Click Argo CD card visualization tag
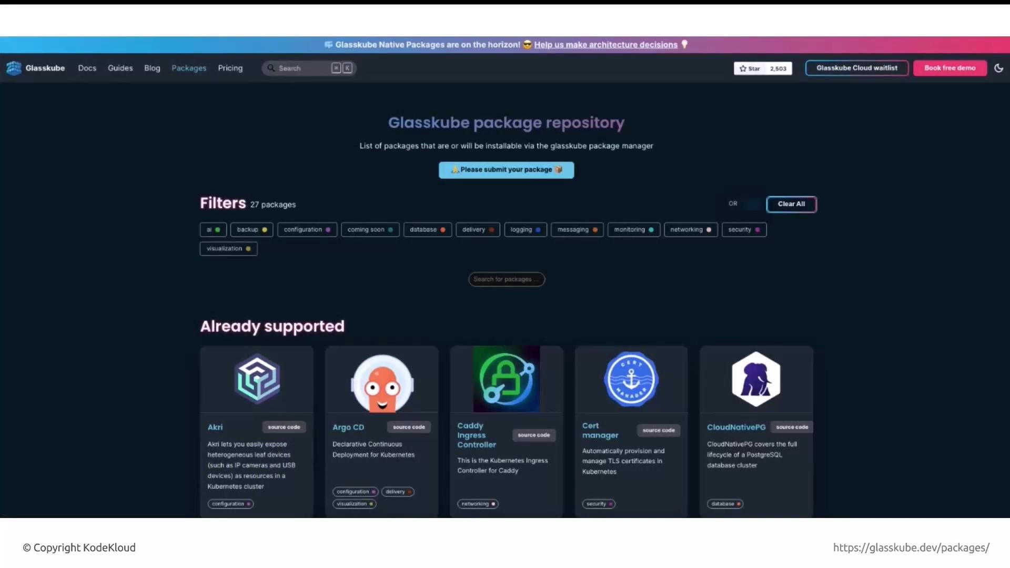Viewport: 1010px width, 568px height. [355, 504]
